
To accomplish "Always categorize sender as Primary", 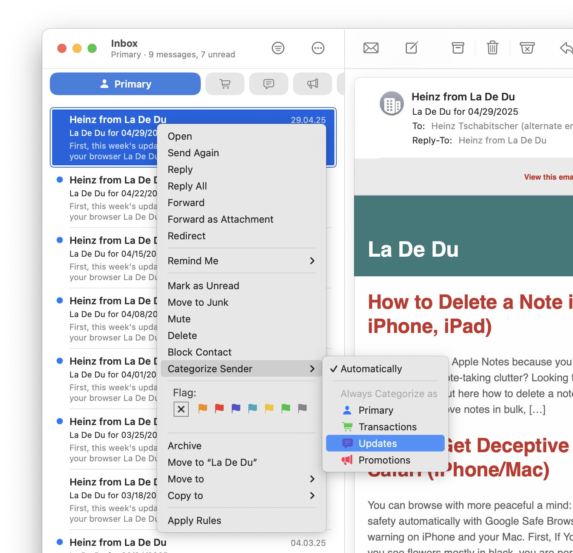I will coord(385,410).
